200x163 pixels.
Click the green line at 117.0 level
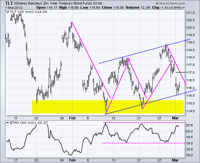(x=181, y=72)
